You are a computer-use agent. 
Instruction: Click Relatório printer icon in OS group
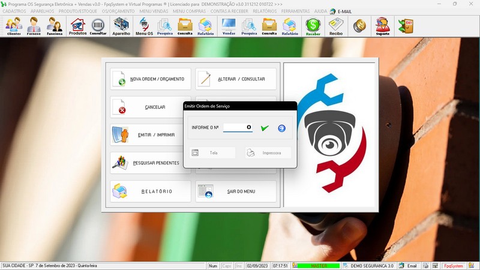click(x=205, y=26)
